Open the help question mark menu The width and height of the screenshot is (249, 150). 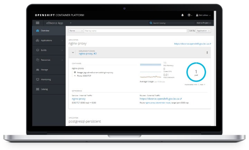coord(190,15)
